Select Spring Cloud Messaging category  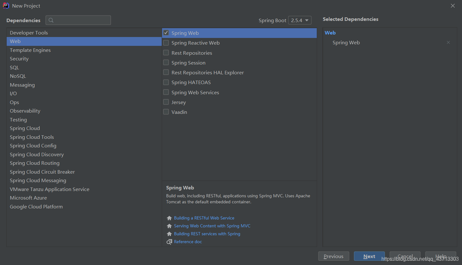point(84,181)
